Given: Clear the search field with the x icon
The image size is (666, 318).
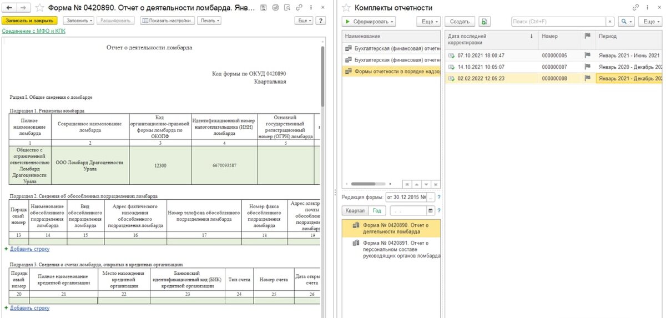Looking at the screenshot, I should [610, 21].
